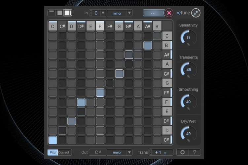Toggle the Pitch mode button
This screenshot has width=248, height=165.
53,152
